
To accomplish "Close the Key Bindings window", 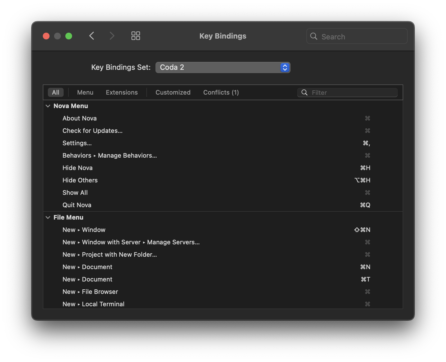I will pos(46,36).
